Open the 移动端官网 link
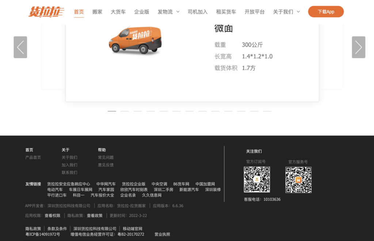The width and height of the screenshot is (374, 241). (x=132, y=229)
